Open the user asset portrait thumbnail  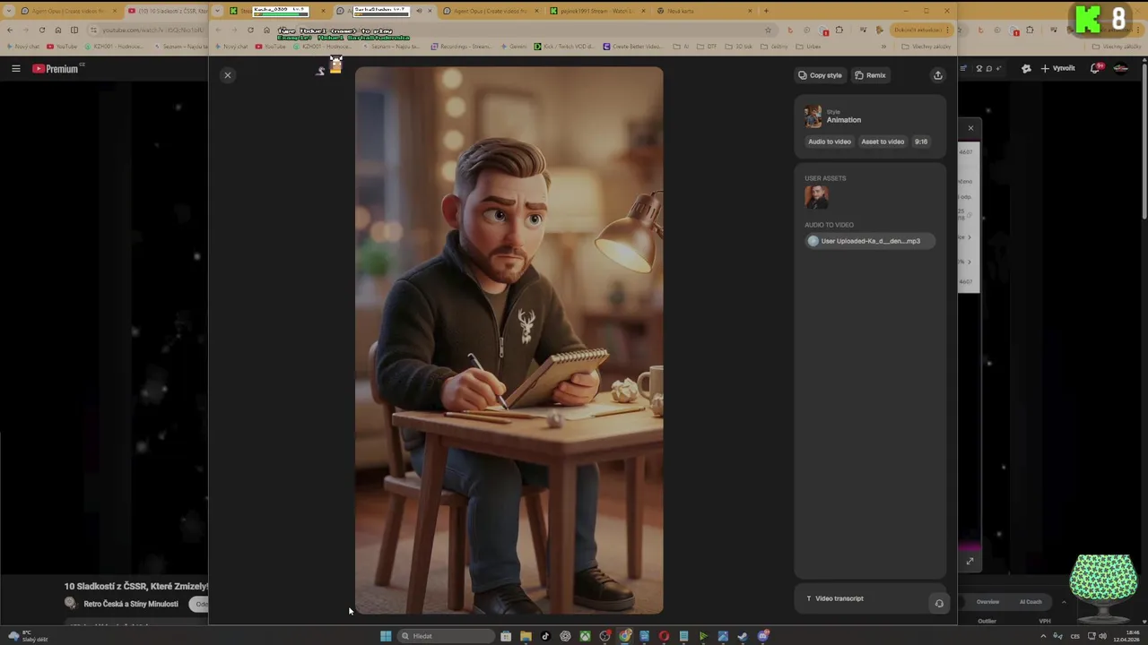[x=816, y=196]
